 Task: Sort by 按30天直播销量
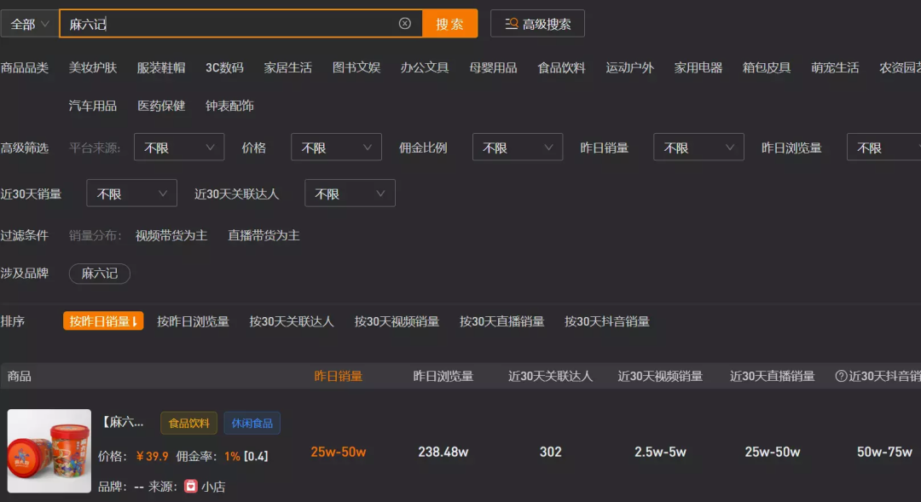click(501, 322)
